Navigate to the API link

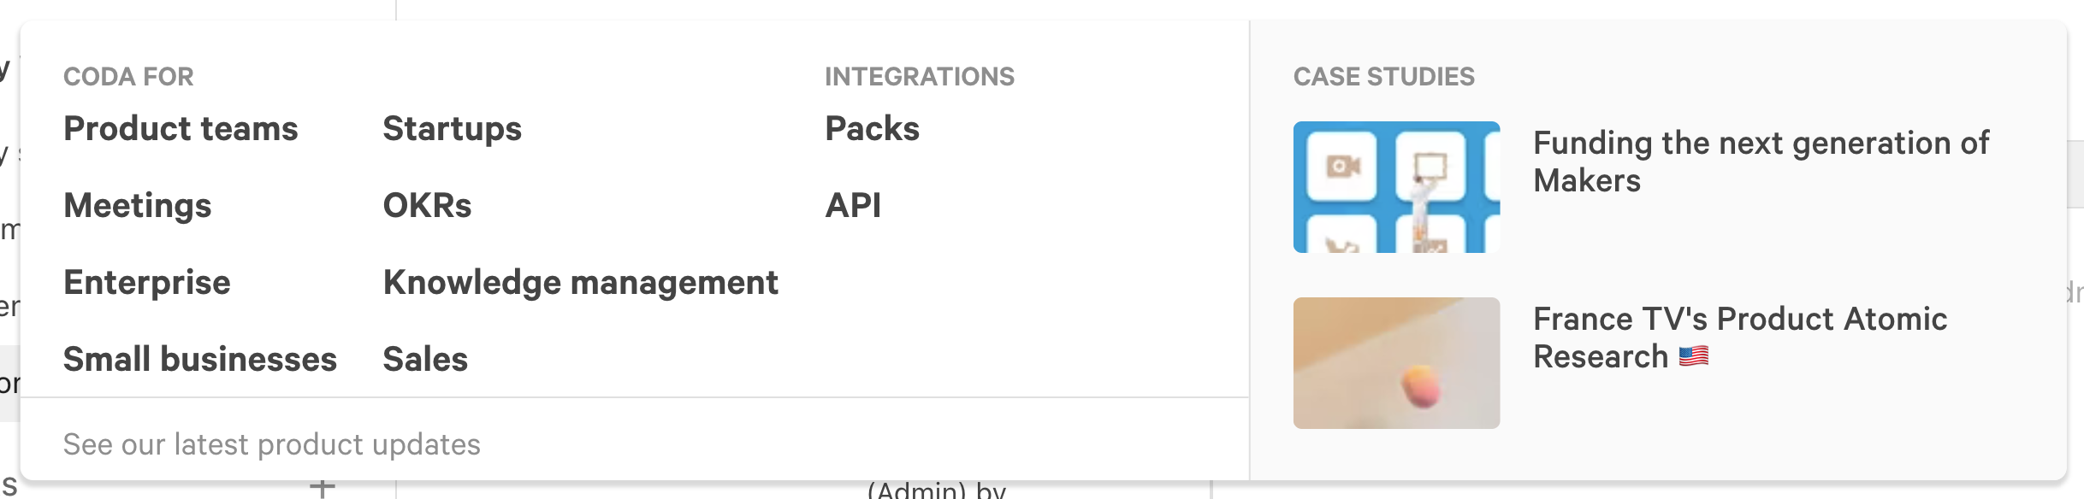pos(853,206)
